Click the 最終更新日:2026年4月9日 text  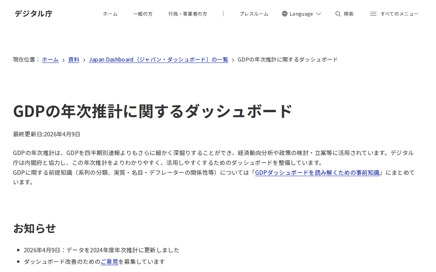click(47, 134)
